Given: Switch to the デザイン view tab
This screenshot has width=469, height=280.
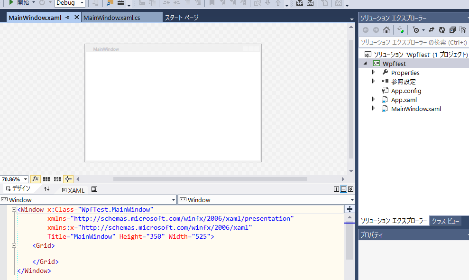Looking at the screenshot, I should [x=18, y=188].
